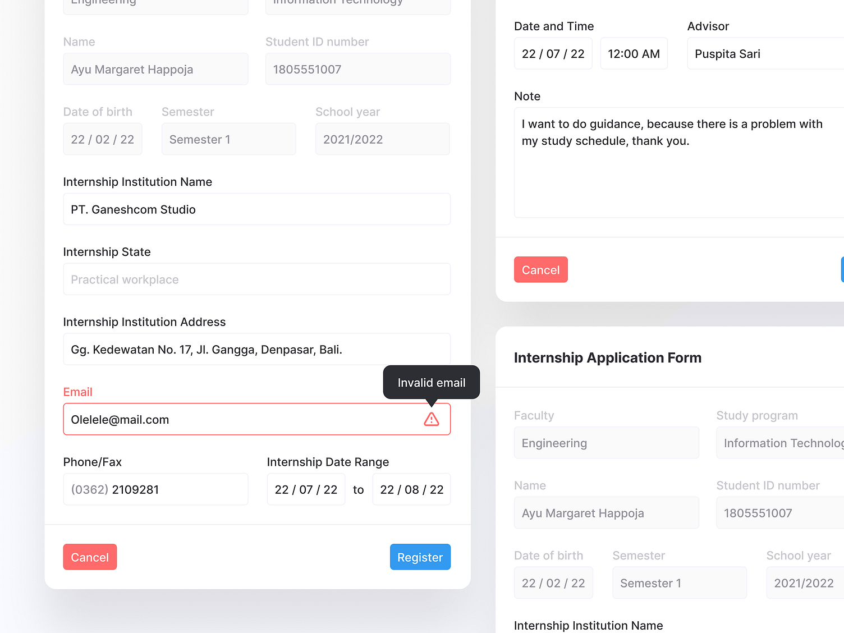
Task: Click the Name field with Ayu Margaret Happoja
Action: (155, 69)
